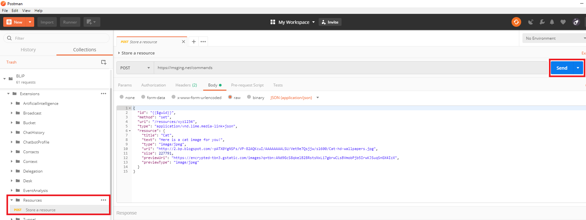
Task: Close the Store a resource tab
Action: [184, 42]
